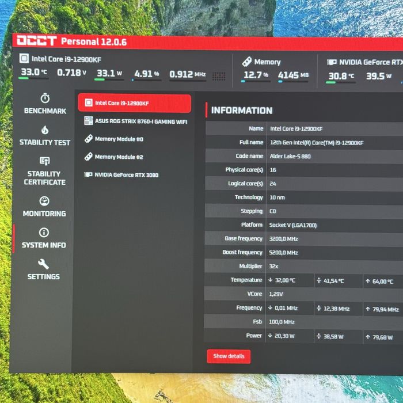Viewport: 403px width, 403px height.
Task: Click GPU icon beside NVIDIA GeForce RTX 3080
Action: tap(88, 174)
